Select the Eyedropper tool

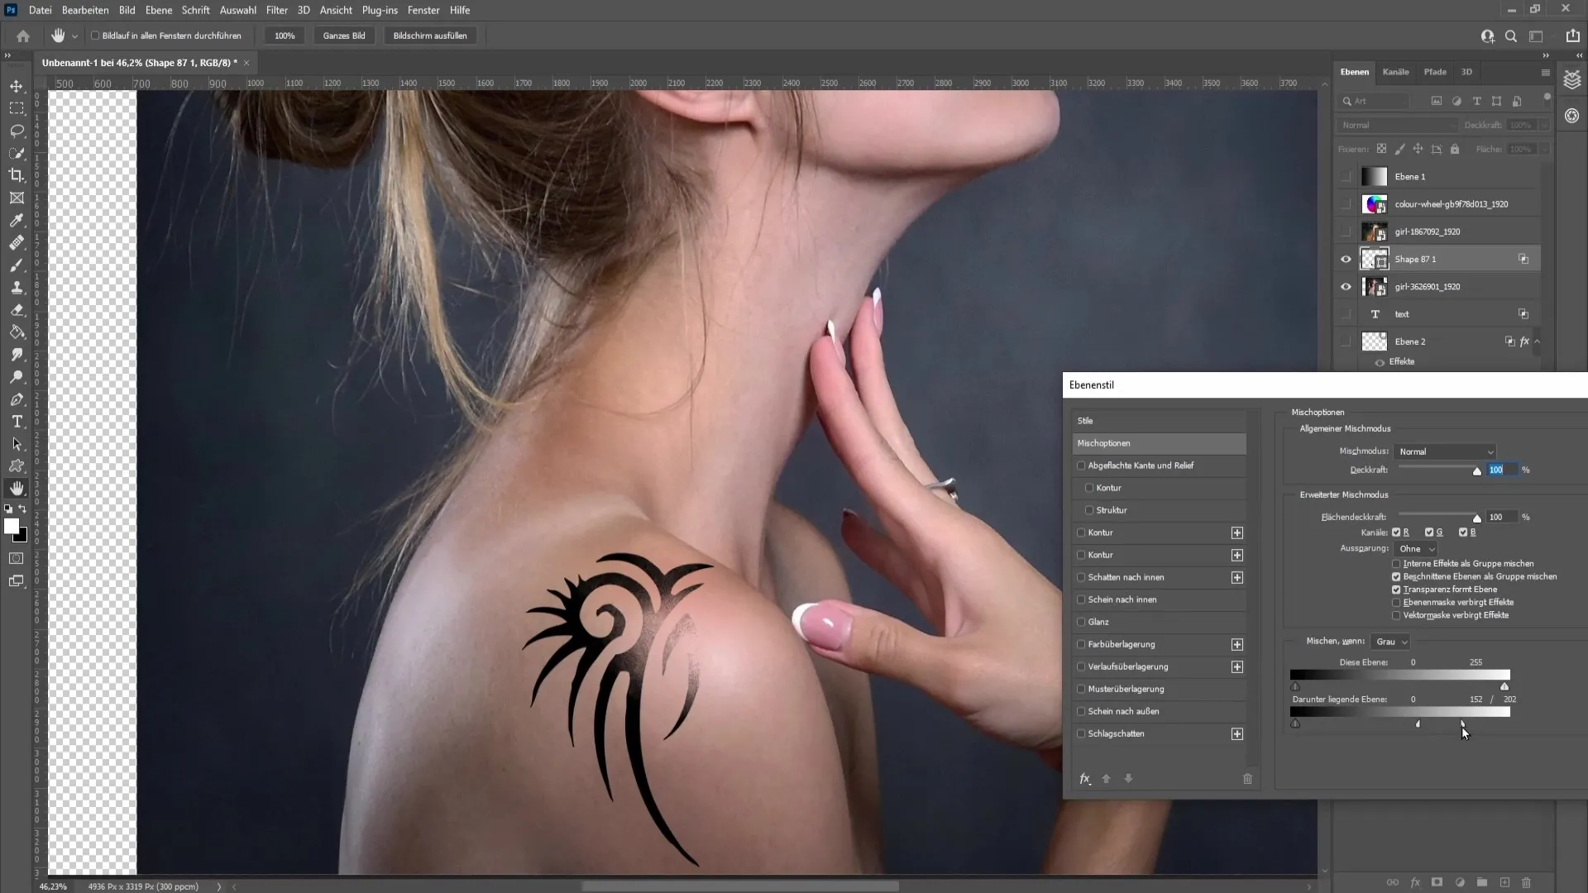[x=17, y=221]
